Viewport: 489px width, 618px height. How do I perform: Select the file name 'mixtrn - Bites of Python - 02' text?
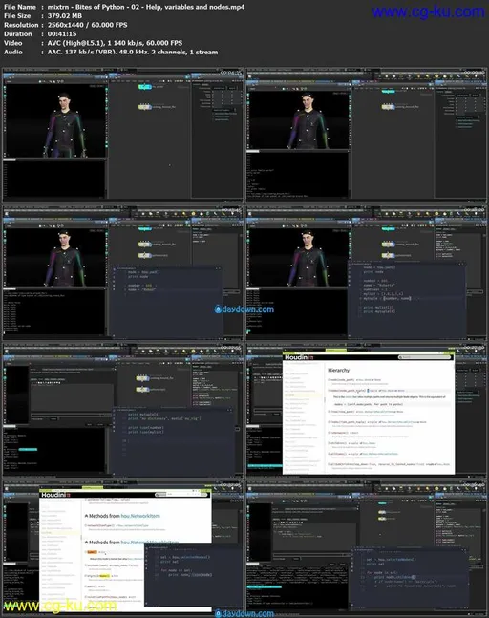pos(93,7)
